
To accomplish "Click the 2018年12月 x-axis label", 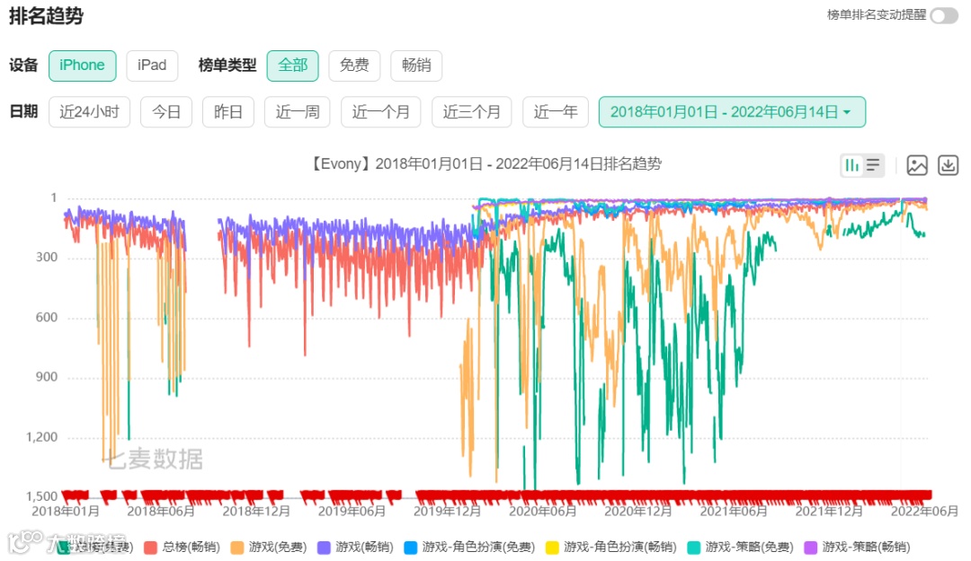I will 255,512.
